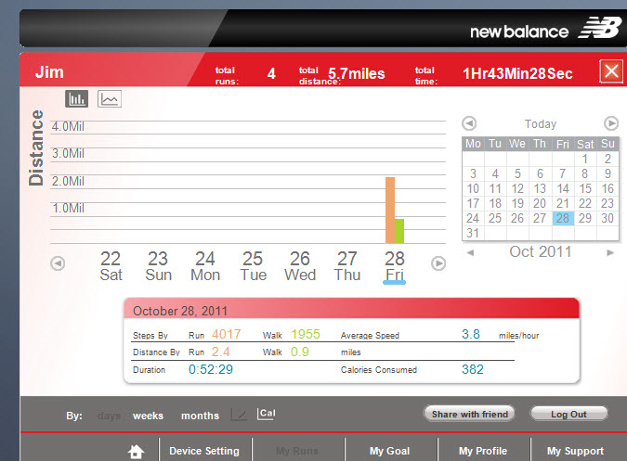Click the Cal calories icon
This screenshot has height=461, width=627.
pyautogui.click(x=267, y=414)
